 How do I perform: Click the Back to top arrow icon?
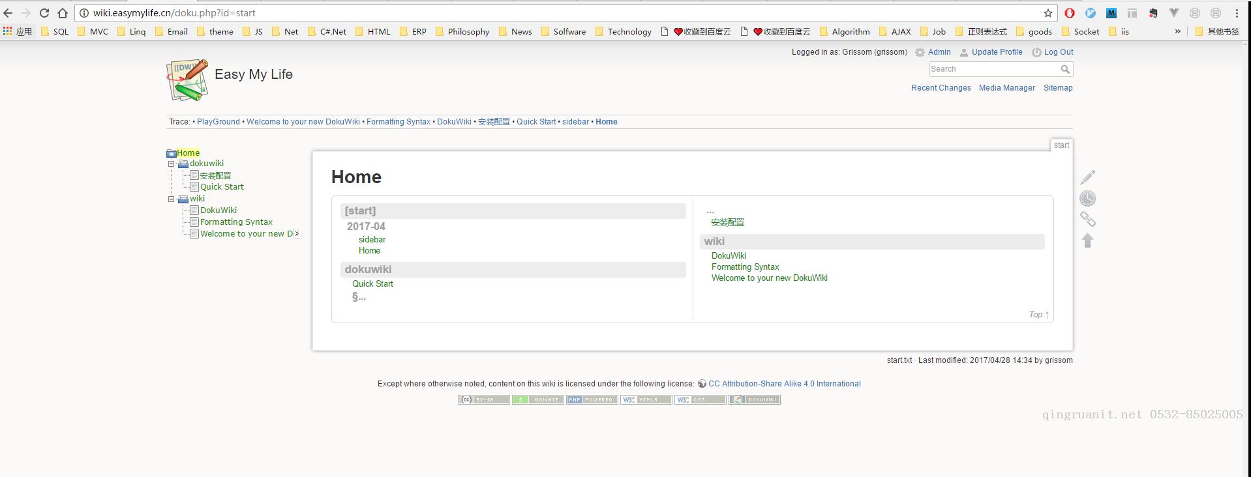click(x=1088, y=240)
